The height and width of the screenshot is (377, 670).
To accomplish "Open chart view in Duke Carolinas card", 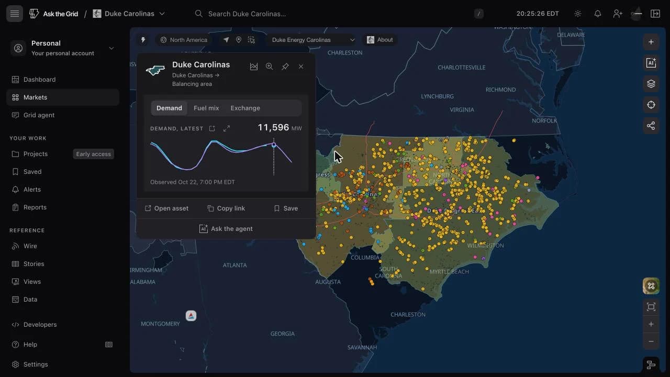I will coord(254,66).
